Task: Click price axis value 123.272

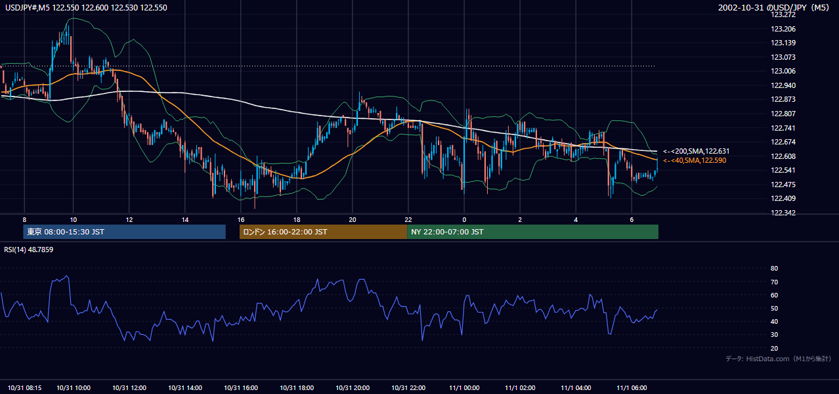Action: point(783,14)
